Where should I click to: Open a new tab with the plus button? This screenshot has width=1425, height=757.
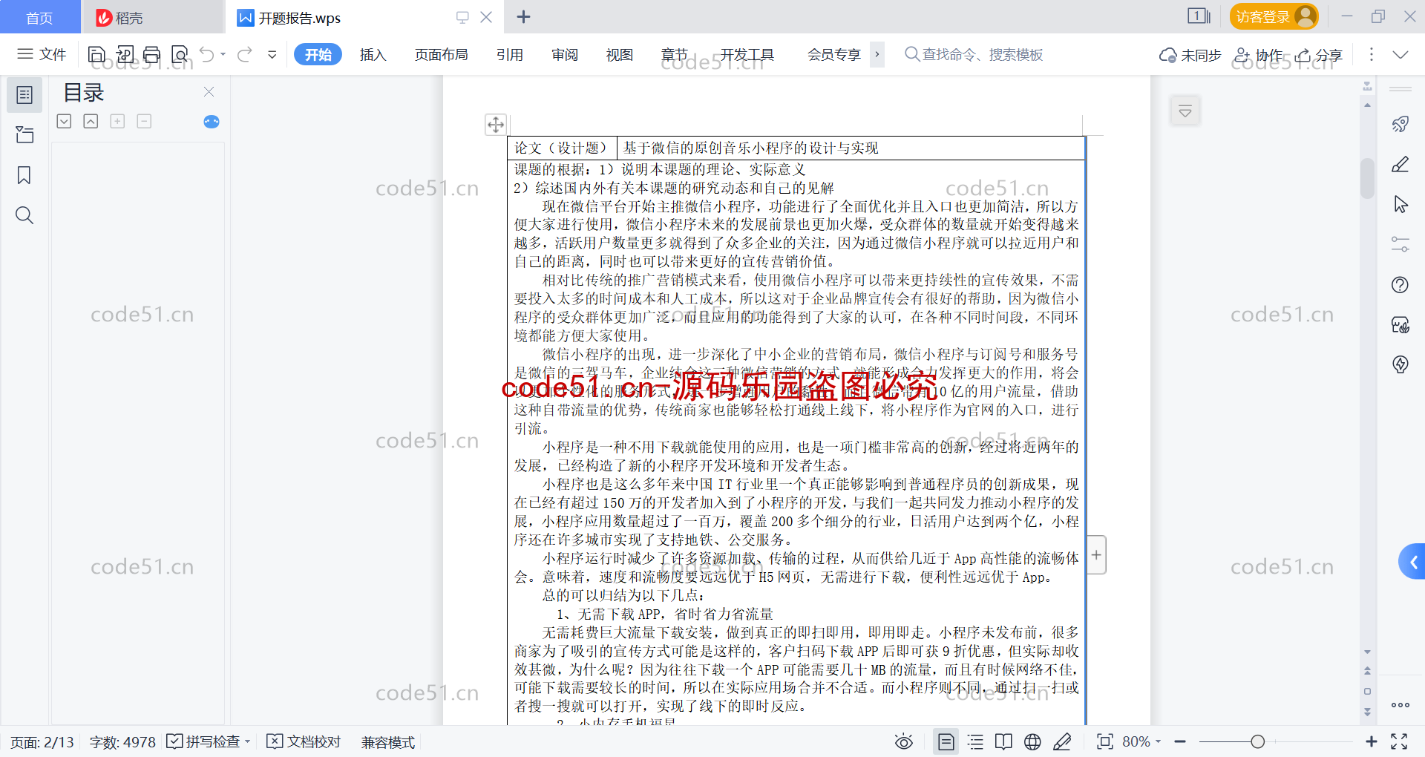523,17
